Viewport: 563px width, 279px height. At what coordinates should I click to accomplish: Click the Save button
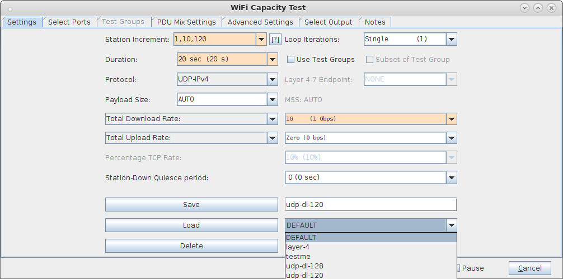(x=191, y=204)
